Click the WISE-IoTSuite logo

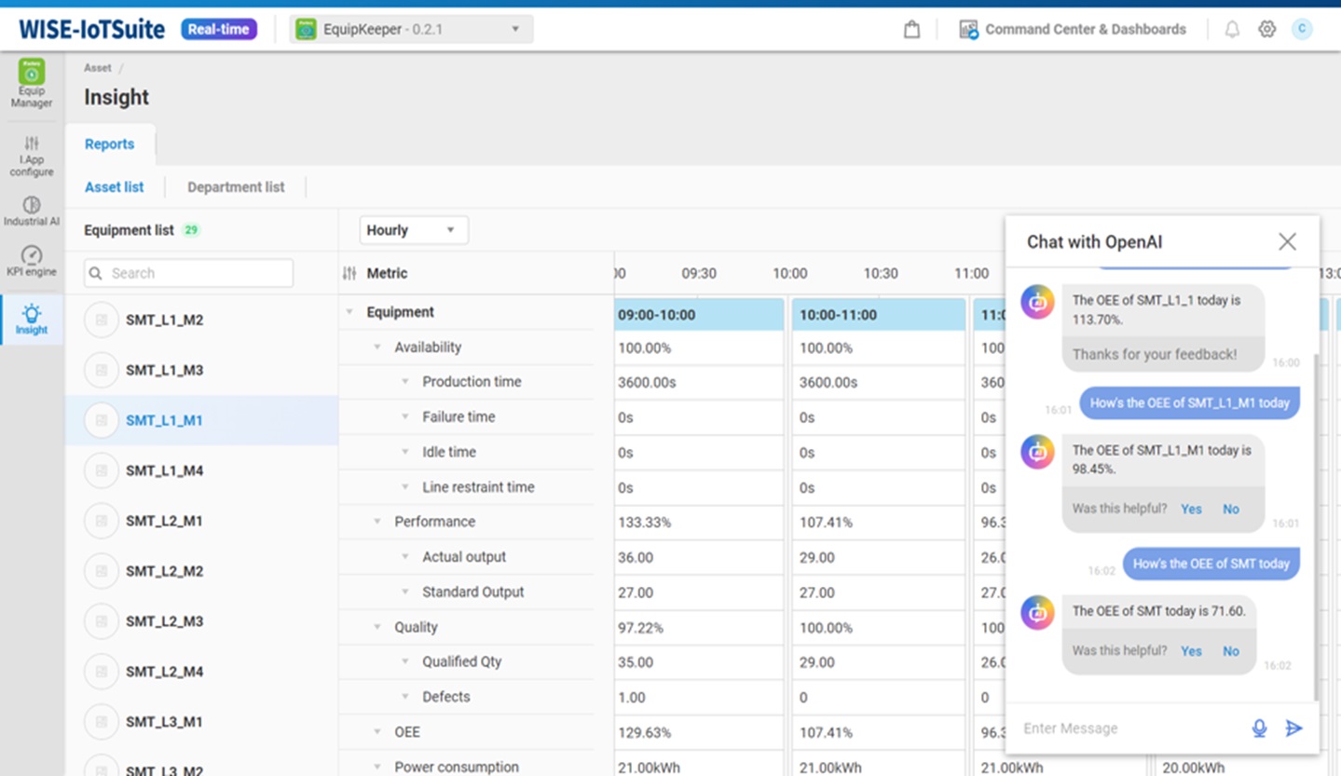coord(91,30)
